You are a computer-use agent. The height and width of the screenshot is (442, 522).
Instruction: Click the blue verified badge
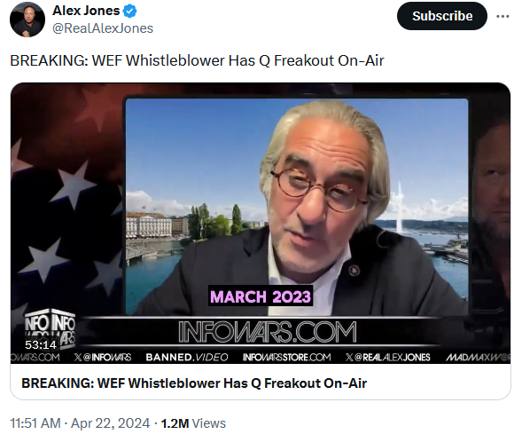point(129,12)
